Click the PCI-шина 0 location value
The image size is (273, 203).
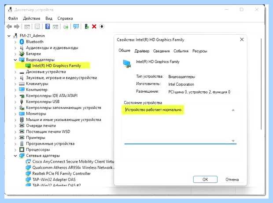(199, 92)
